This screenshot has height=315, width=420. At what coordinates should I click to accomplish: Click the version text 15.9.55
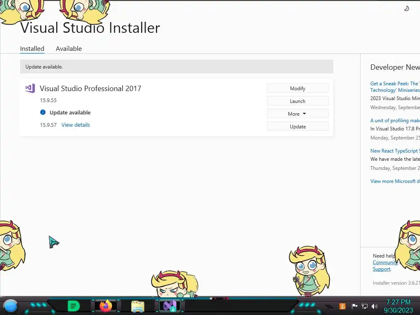tap(48, 100)
